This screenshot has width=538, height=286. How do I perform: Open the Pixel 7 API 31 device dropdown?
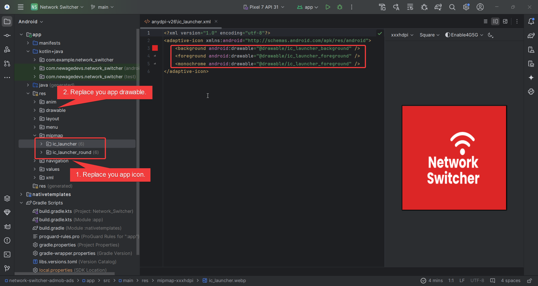coord(264,7)
